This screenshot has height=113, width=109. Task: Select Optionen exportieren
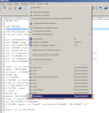pyautogui.click(x=61, y=15)
